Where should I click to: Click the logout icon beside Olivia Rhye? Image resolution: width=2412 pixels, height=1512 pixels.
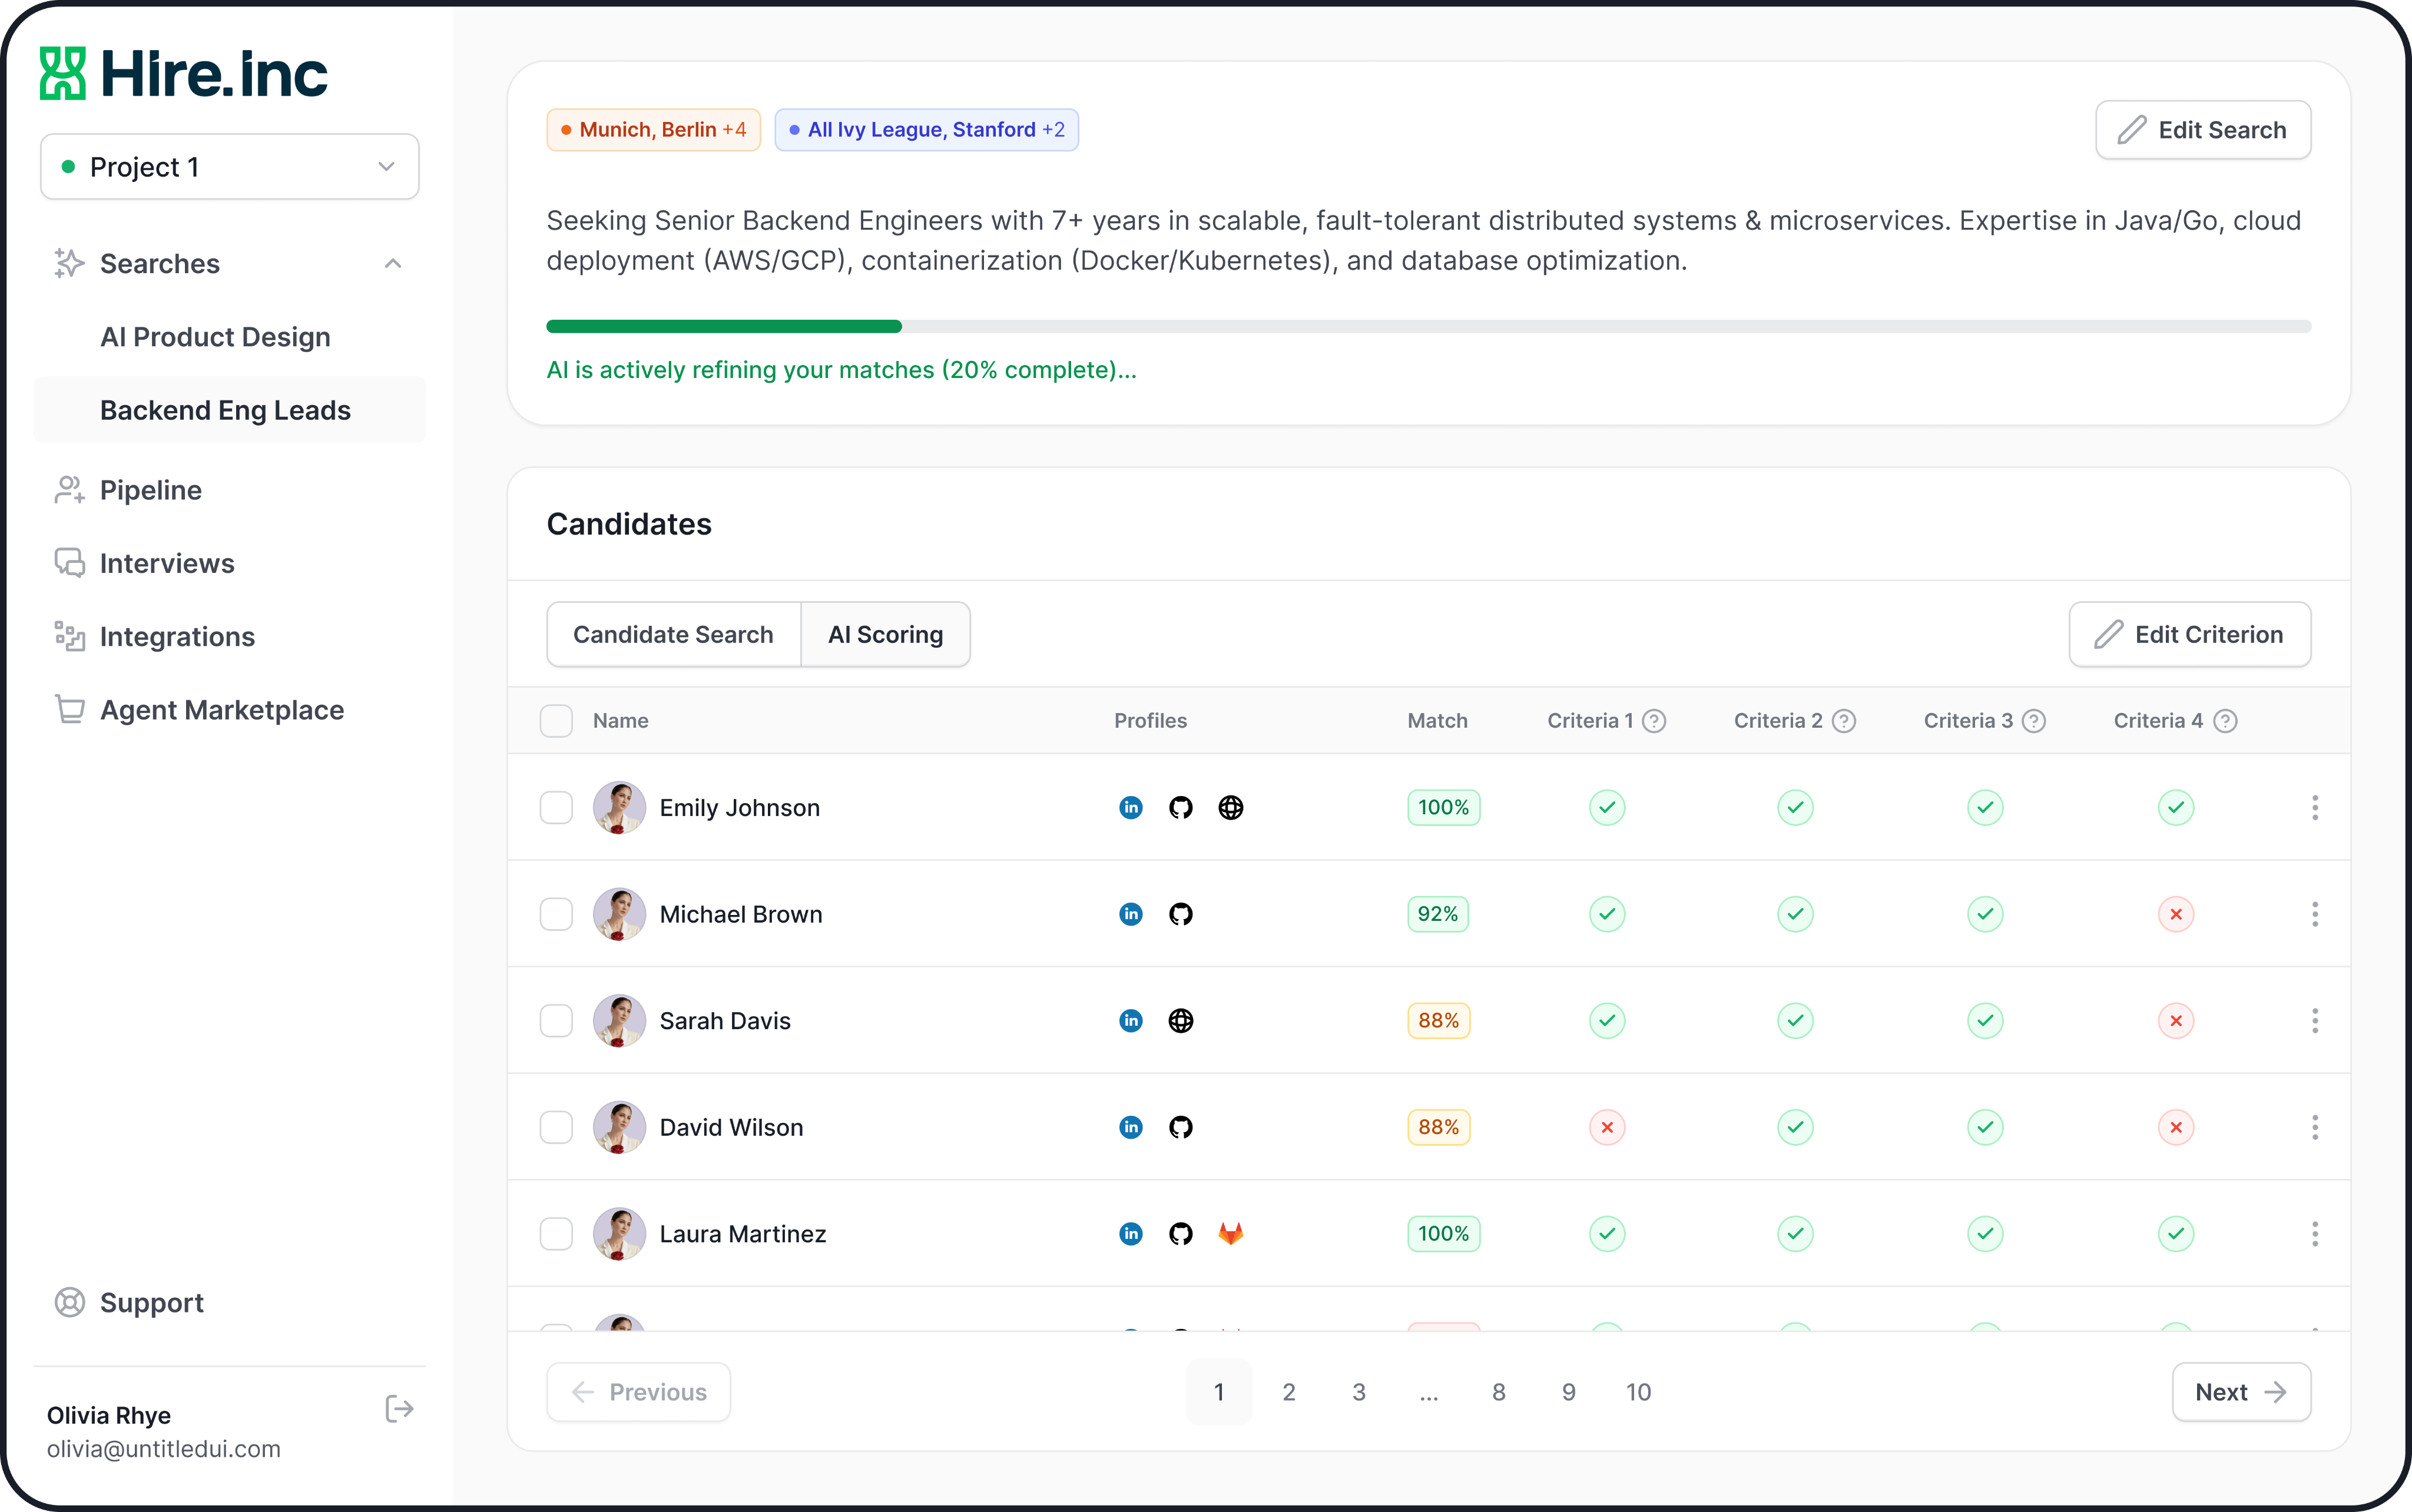pos(399,1409)
